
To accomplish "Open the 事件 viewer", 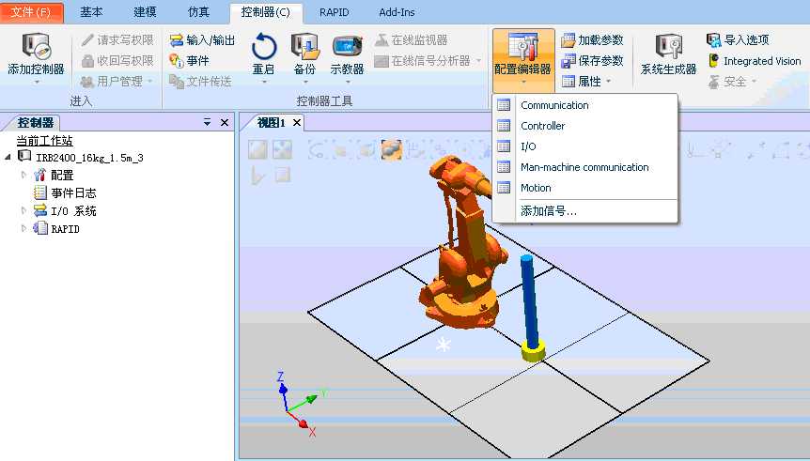I will (x=190, y=60).
